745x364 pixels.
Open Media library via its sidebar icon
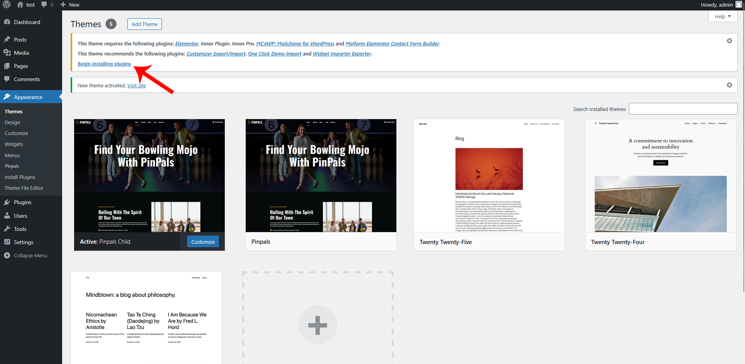coord(7,53)
